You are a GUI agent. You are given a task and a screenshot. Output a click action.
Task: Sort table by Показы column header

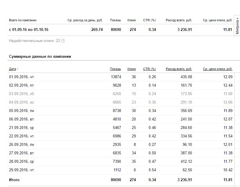click(115, 69)
